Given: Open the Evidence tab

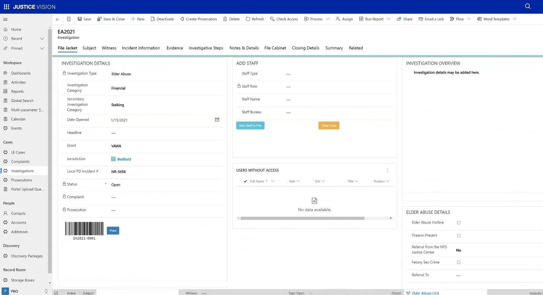Looking at the screenshot, I should tap(175, 48).
